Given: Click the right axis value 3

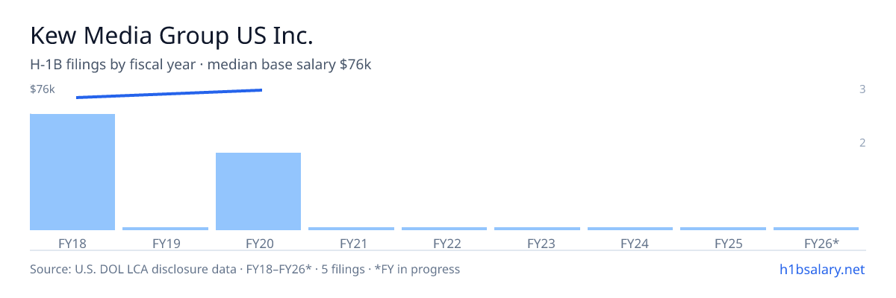Looking at the screenshot, I should pos(862,89).
